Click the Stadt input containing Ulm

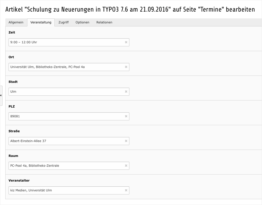tap(65, 92)
